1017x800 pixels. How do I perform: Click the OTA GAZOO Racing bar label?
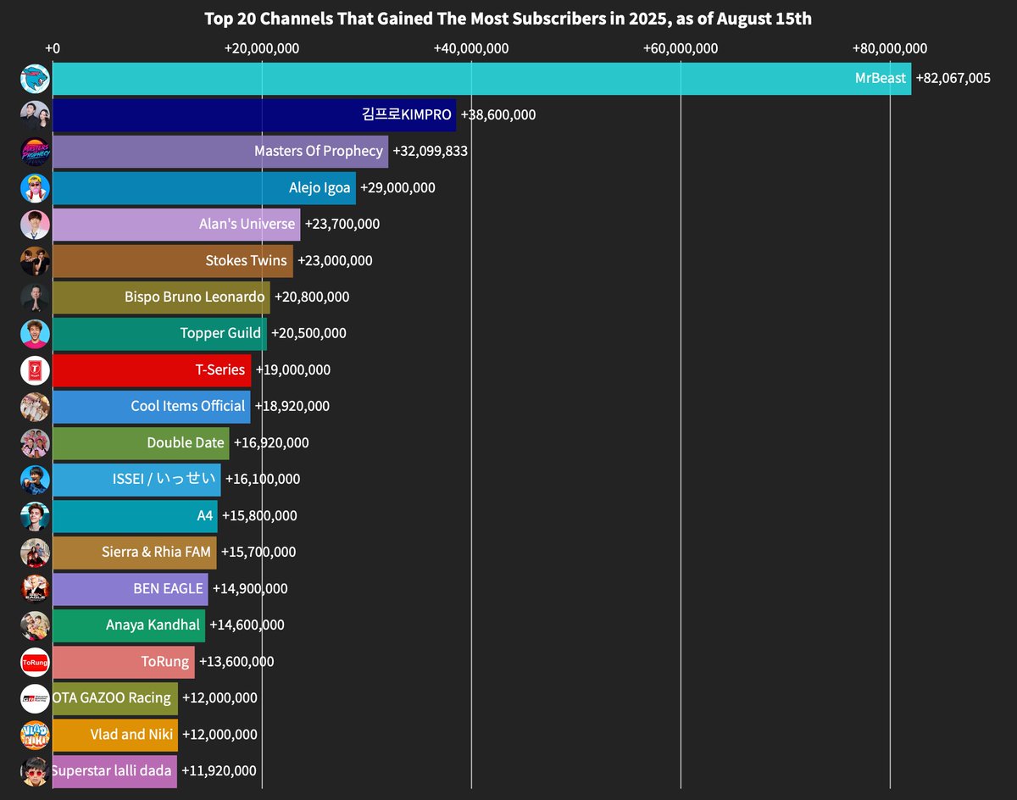click(x=113, y=697)
